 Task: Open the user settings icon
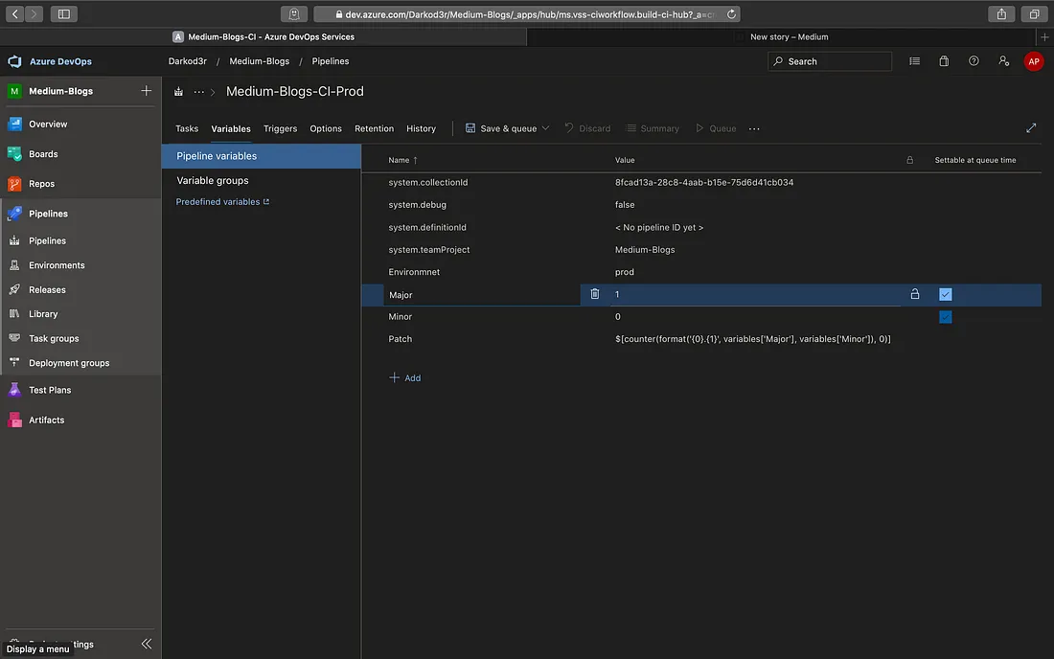(1003, 61)
